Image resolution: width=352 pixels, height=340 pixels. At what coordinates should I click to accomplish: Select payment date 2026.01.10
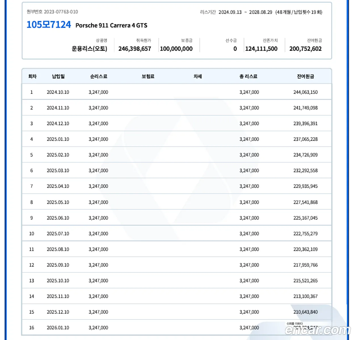pyautogui.click(x=58, y=328)
